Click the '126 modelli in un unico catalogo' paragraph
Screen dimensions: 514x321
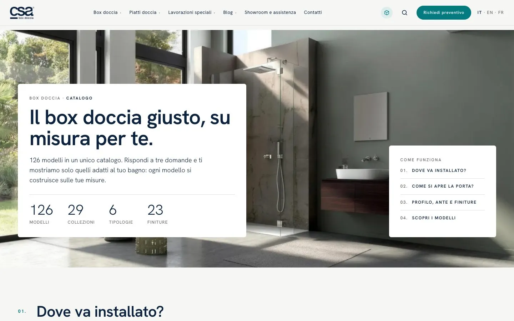click(116, 170)
